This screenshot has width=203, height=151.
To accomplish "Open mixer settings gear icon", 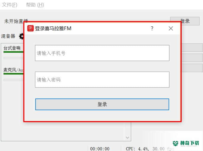I will (21, 36).
